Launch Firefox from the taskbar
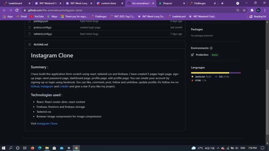The width and height of the screenshot is (269, 151). 32,148
